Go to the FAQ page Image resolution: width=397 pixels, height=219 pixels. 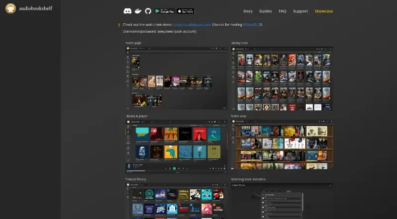[282, 11]
